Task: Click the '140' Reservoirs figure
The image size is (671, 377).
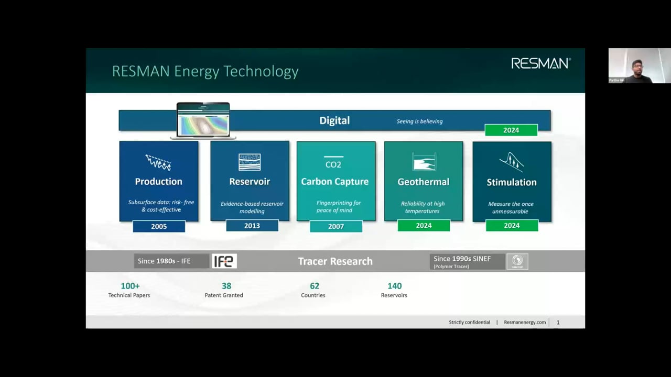Action: [395, 286]
